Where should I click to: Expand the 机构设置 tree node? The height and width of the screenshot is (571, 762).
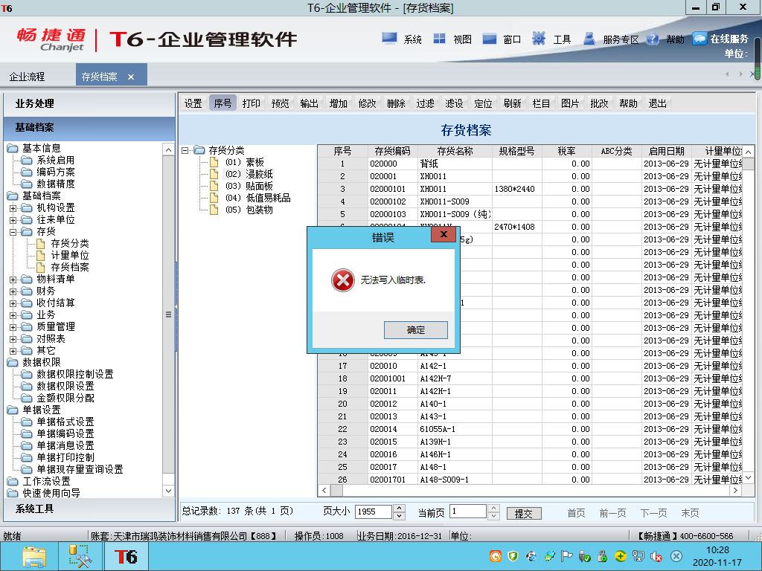[13, 208]
